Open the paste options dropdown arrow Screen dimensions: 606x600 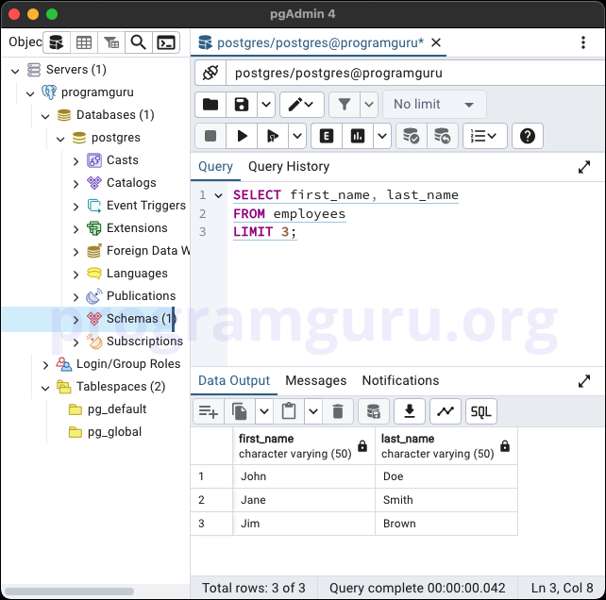coord(313,411)
